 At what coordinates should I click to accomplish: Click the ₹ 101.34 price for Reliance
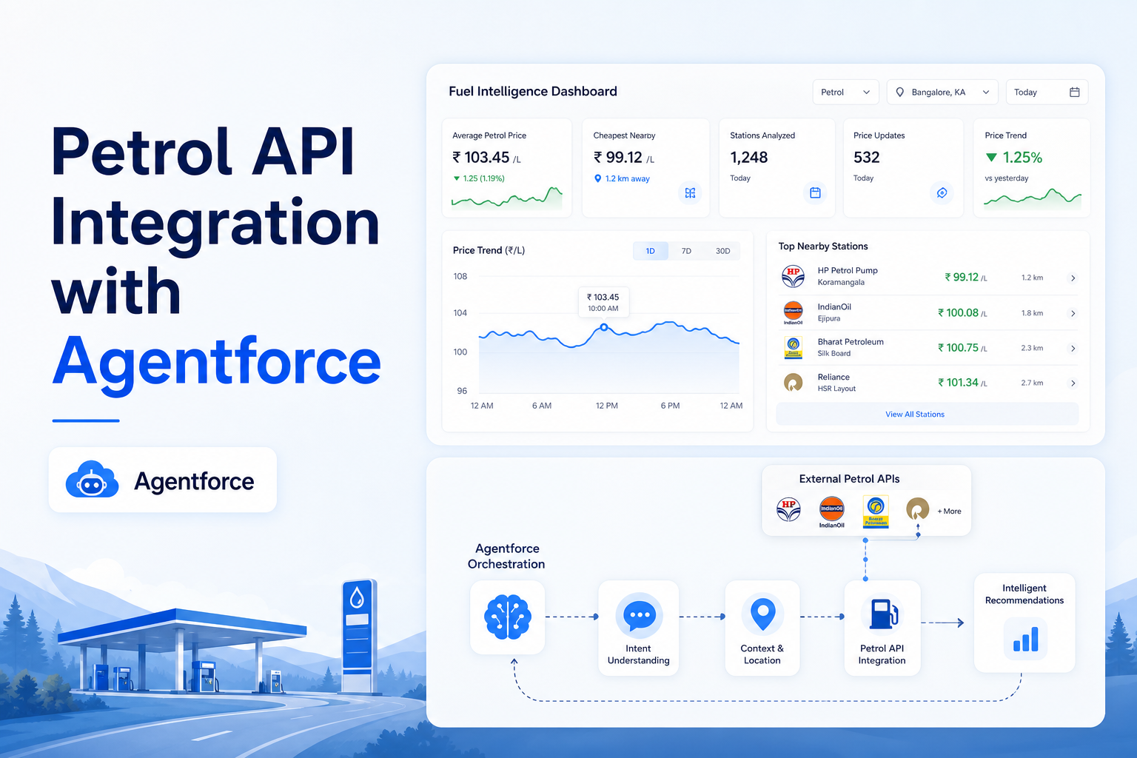tap(962, 383)
